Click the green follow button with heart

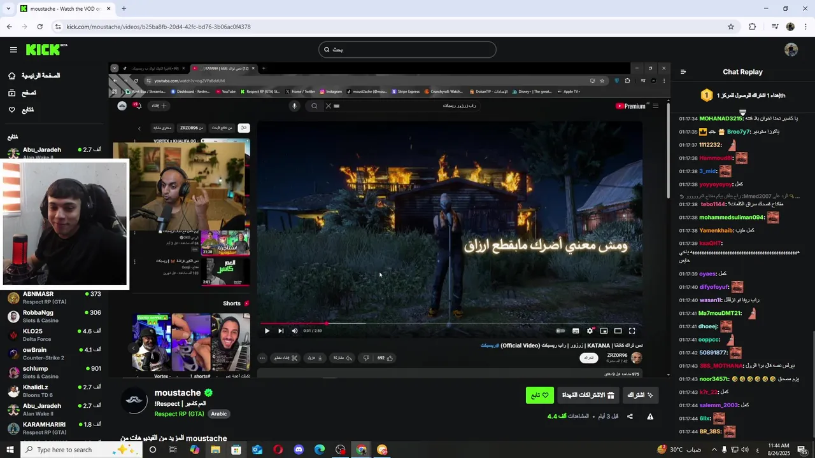pyautogui.click(x=540, y=395)
